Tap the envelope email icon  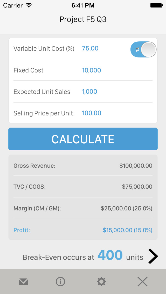23,282
